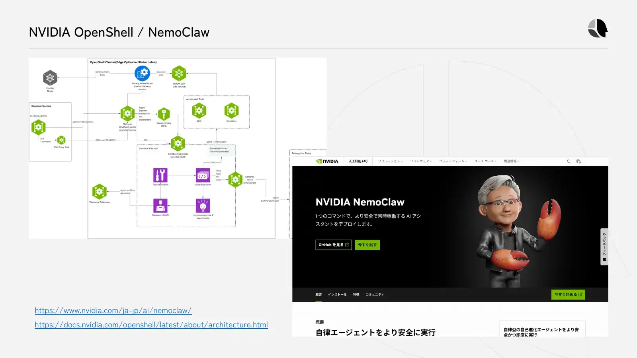Click the purple Code Execution icon
The width and height of the screenshot is (637, 358).
[203, 175]
